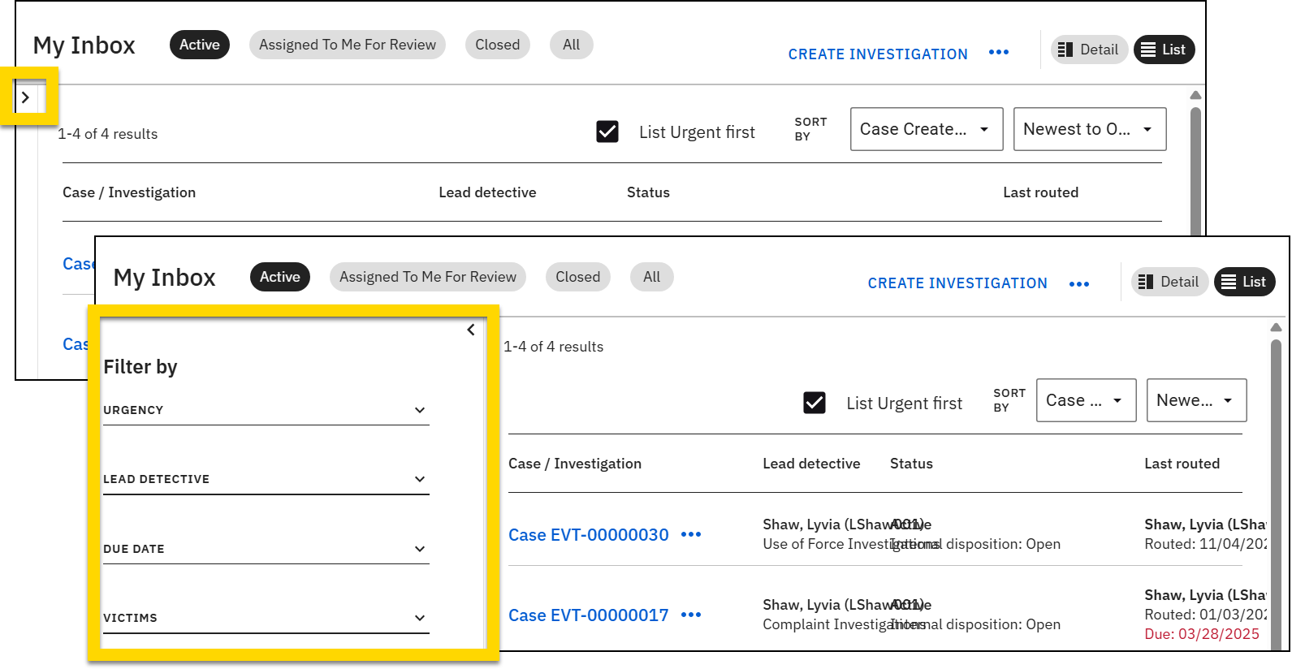Screen dimensions: 1292x669
Task: Switch to List view in front window
Action: [x=1245, y=282]
